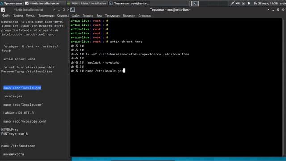Open the terminal Вкладки menu
This screenshot has width=286, height=161.
[129, 16]
